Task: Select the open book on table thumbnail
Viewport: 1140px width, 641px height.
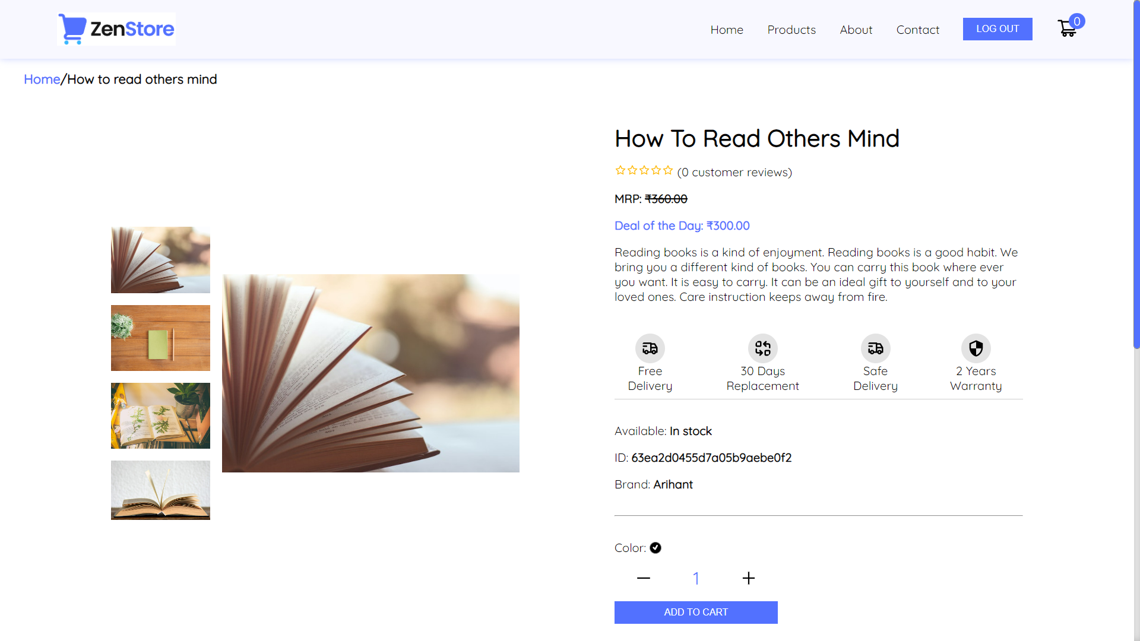Action: pyautogui.click(x=160, y=490)
